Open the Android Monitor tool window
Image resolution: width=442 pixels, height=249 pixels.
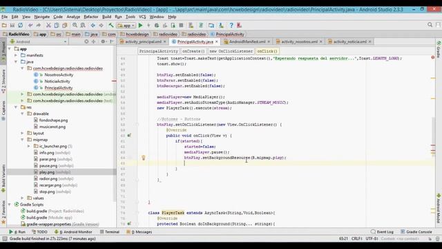click(x=73, y=232)
